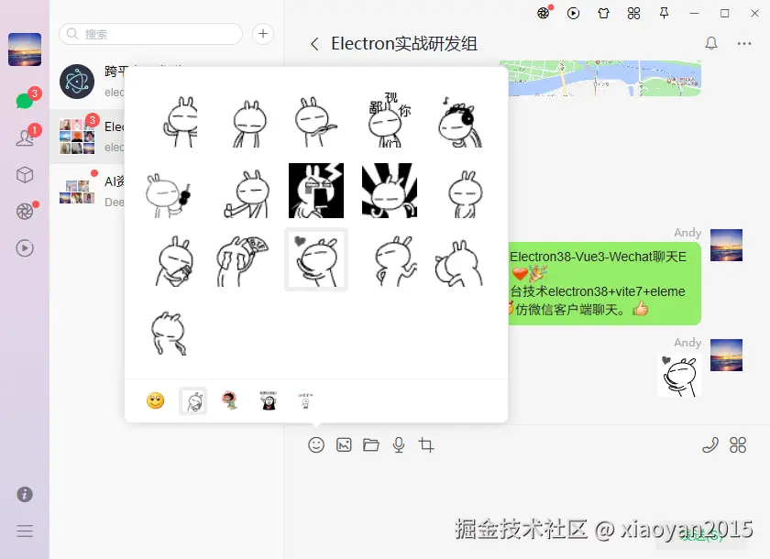This screenshot has height=559, width=770.
Task: Click Andy's avatar beside the green message
Action: click(x=727, y=245)
